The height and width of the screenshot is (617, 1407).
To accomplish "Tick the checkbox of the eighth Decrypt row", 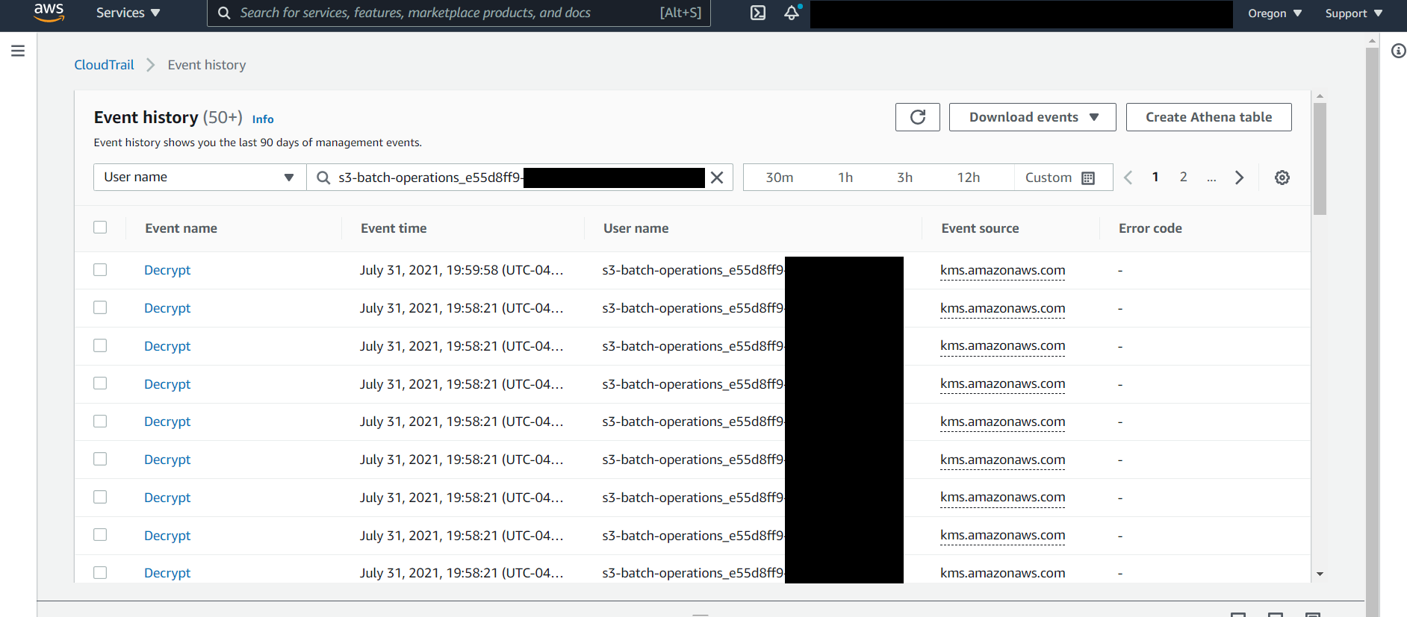I will [x=100, y=535].
